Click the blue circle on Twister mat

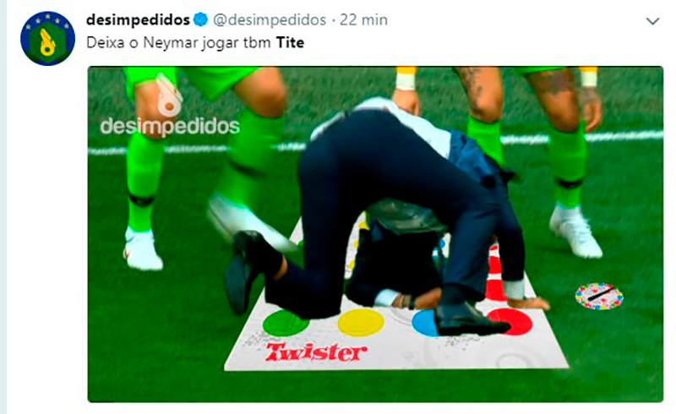[x=425, y=324]
